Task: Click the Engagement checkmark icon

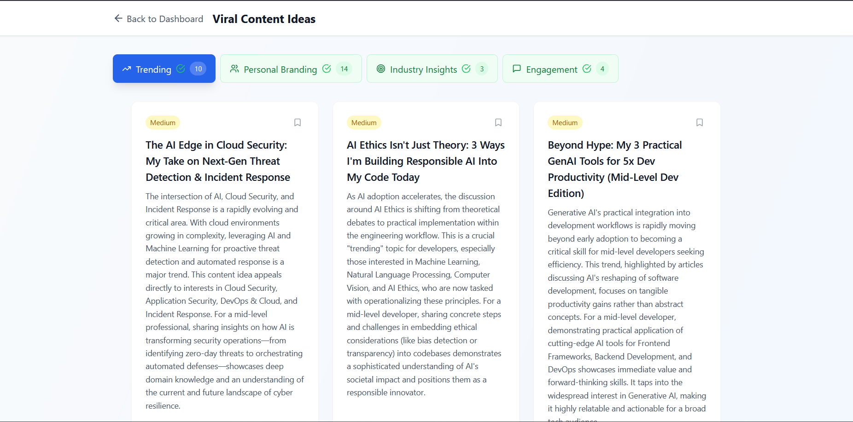Action: (587, 69)
